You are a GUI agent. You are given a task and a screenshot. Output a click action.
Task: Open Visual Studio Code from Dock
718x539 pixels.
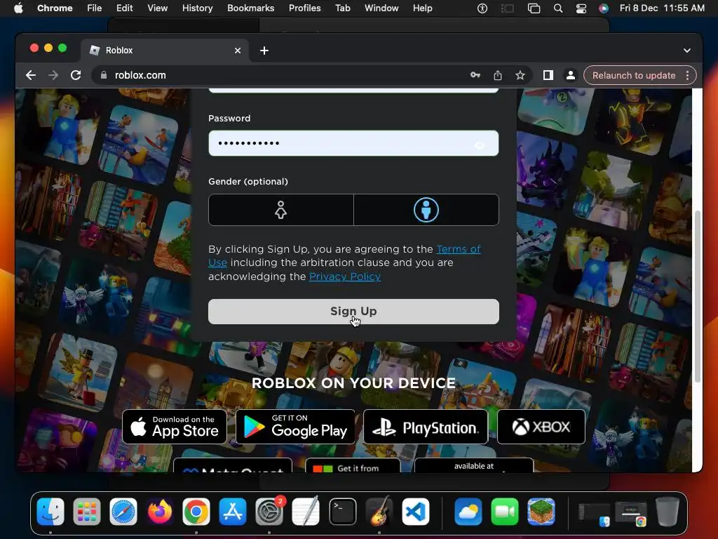pos(416,512)
